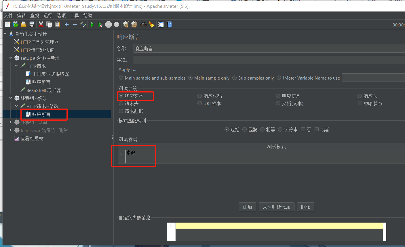Open the 查找 menu
This screenshot has width=405, height=247.
[x=35, y=16]
